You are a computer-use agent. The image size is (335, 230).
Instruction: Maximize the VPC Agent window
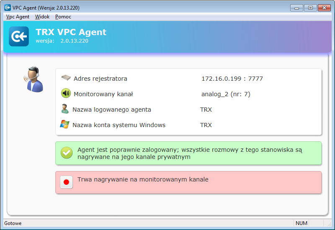[x=310, y=8]
